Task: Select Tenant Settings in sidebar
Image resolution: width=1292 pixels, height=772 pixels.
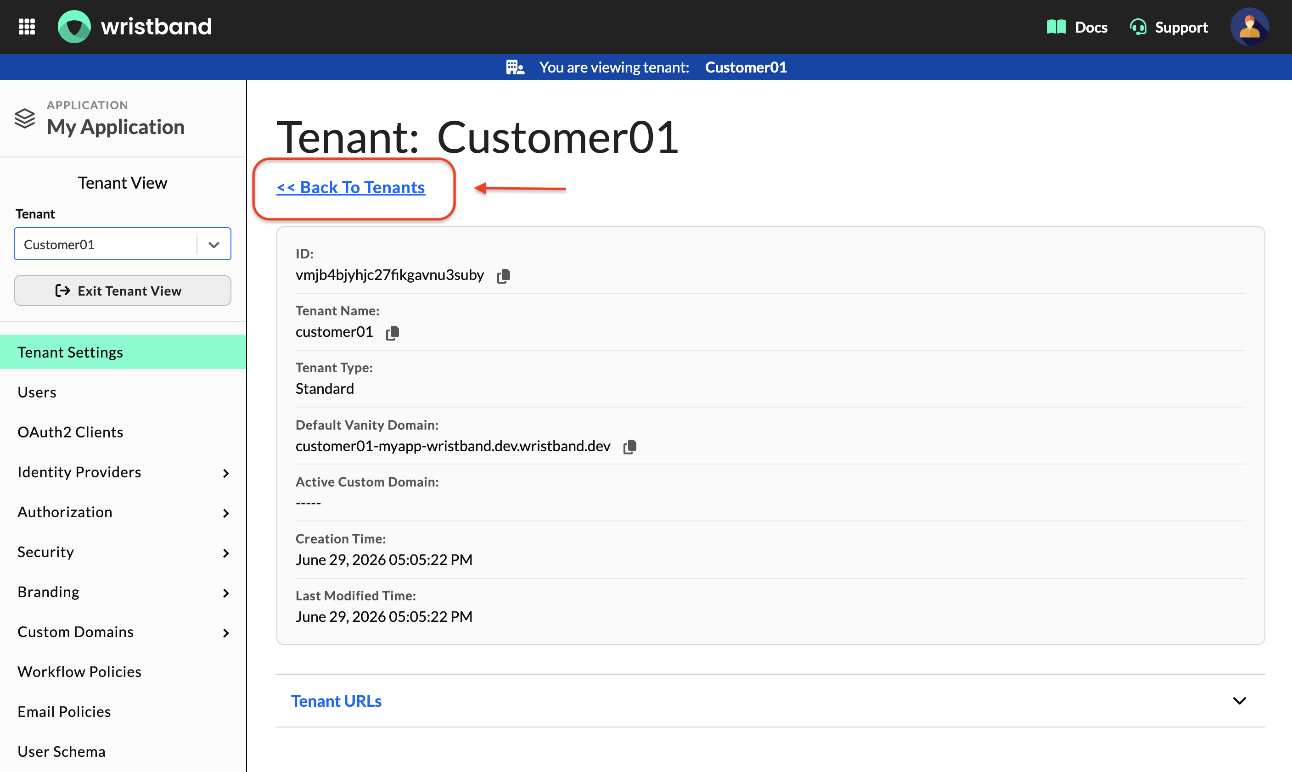Action: [x=124, y=352]
